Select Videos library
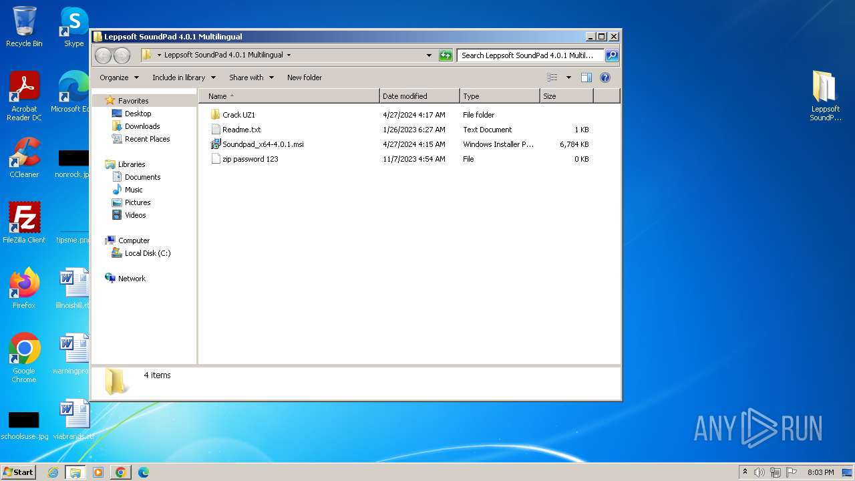This screenshot has width=855, height=481. (x=135, y=215)
